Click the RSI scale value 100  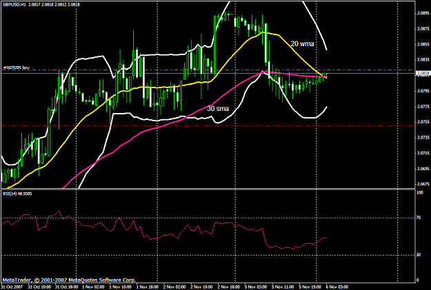[420, 193]
